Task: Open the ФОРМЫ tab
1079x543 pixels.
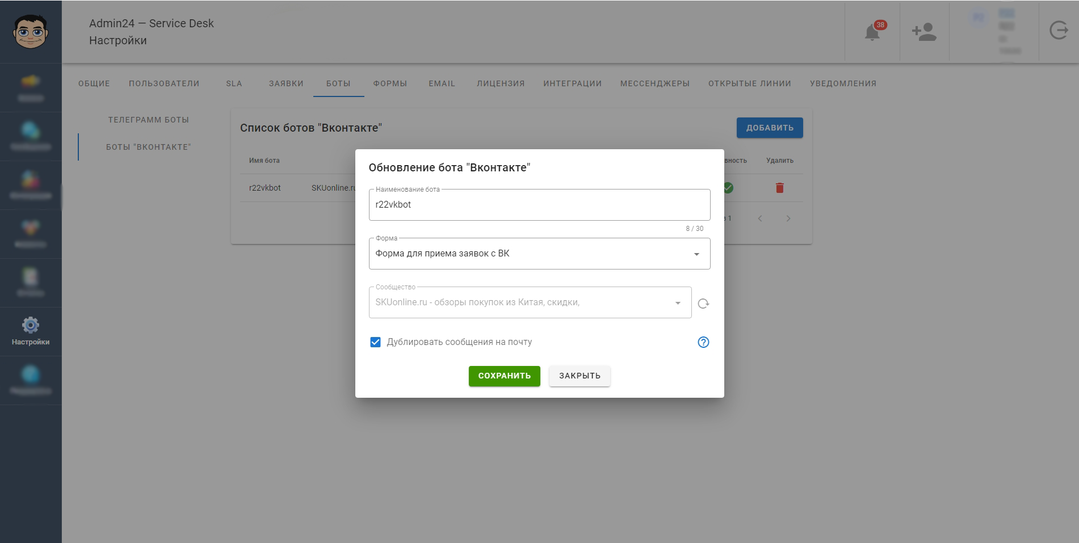Action: (x=390, y=83)
